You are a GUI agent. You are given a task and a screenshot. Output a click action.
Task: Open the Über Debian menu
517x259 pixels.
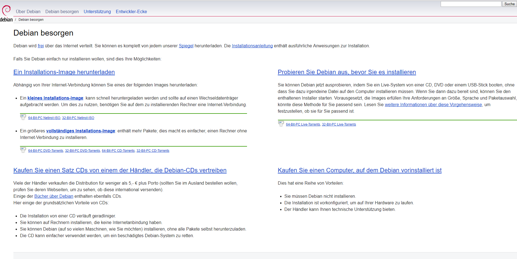click(28, 11)
